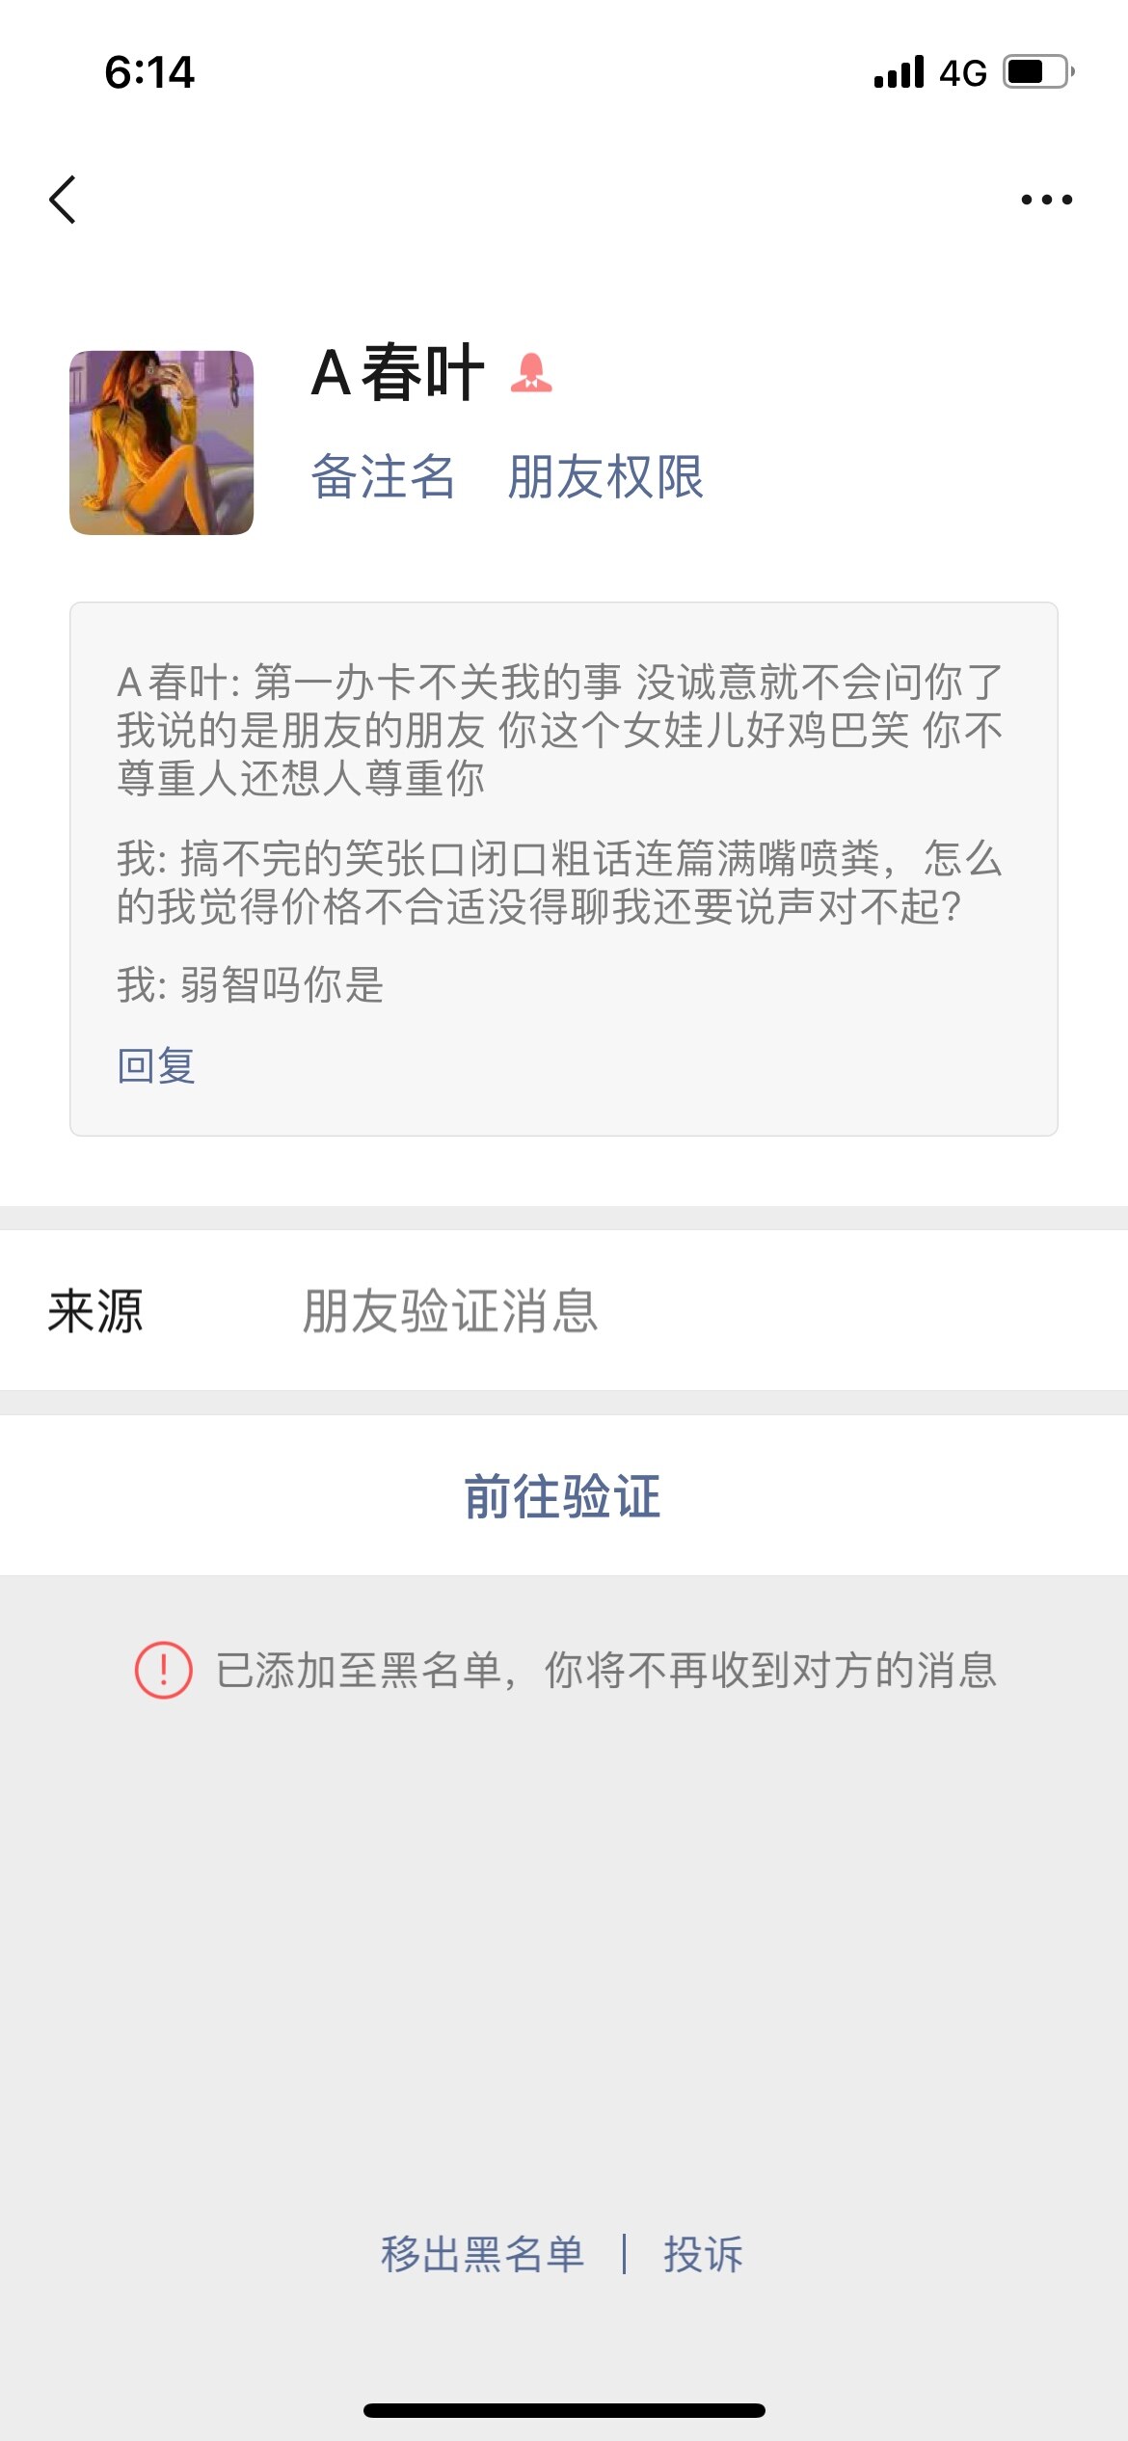The image size is (1128, 2441).
Task: Tap the 来源 source row
Action: click(563, 1310)
